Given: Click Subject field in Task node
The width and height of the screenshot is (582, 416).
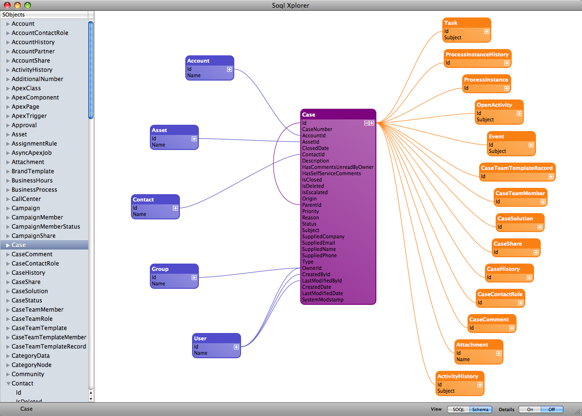Looking at the screenshot, I should pyautogui.click(x=453, y=38).
